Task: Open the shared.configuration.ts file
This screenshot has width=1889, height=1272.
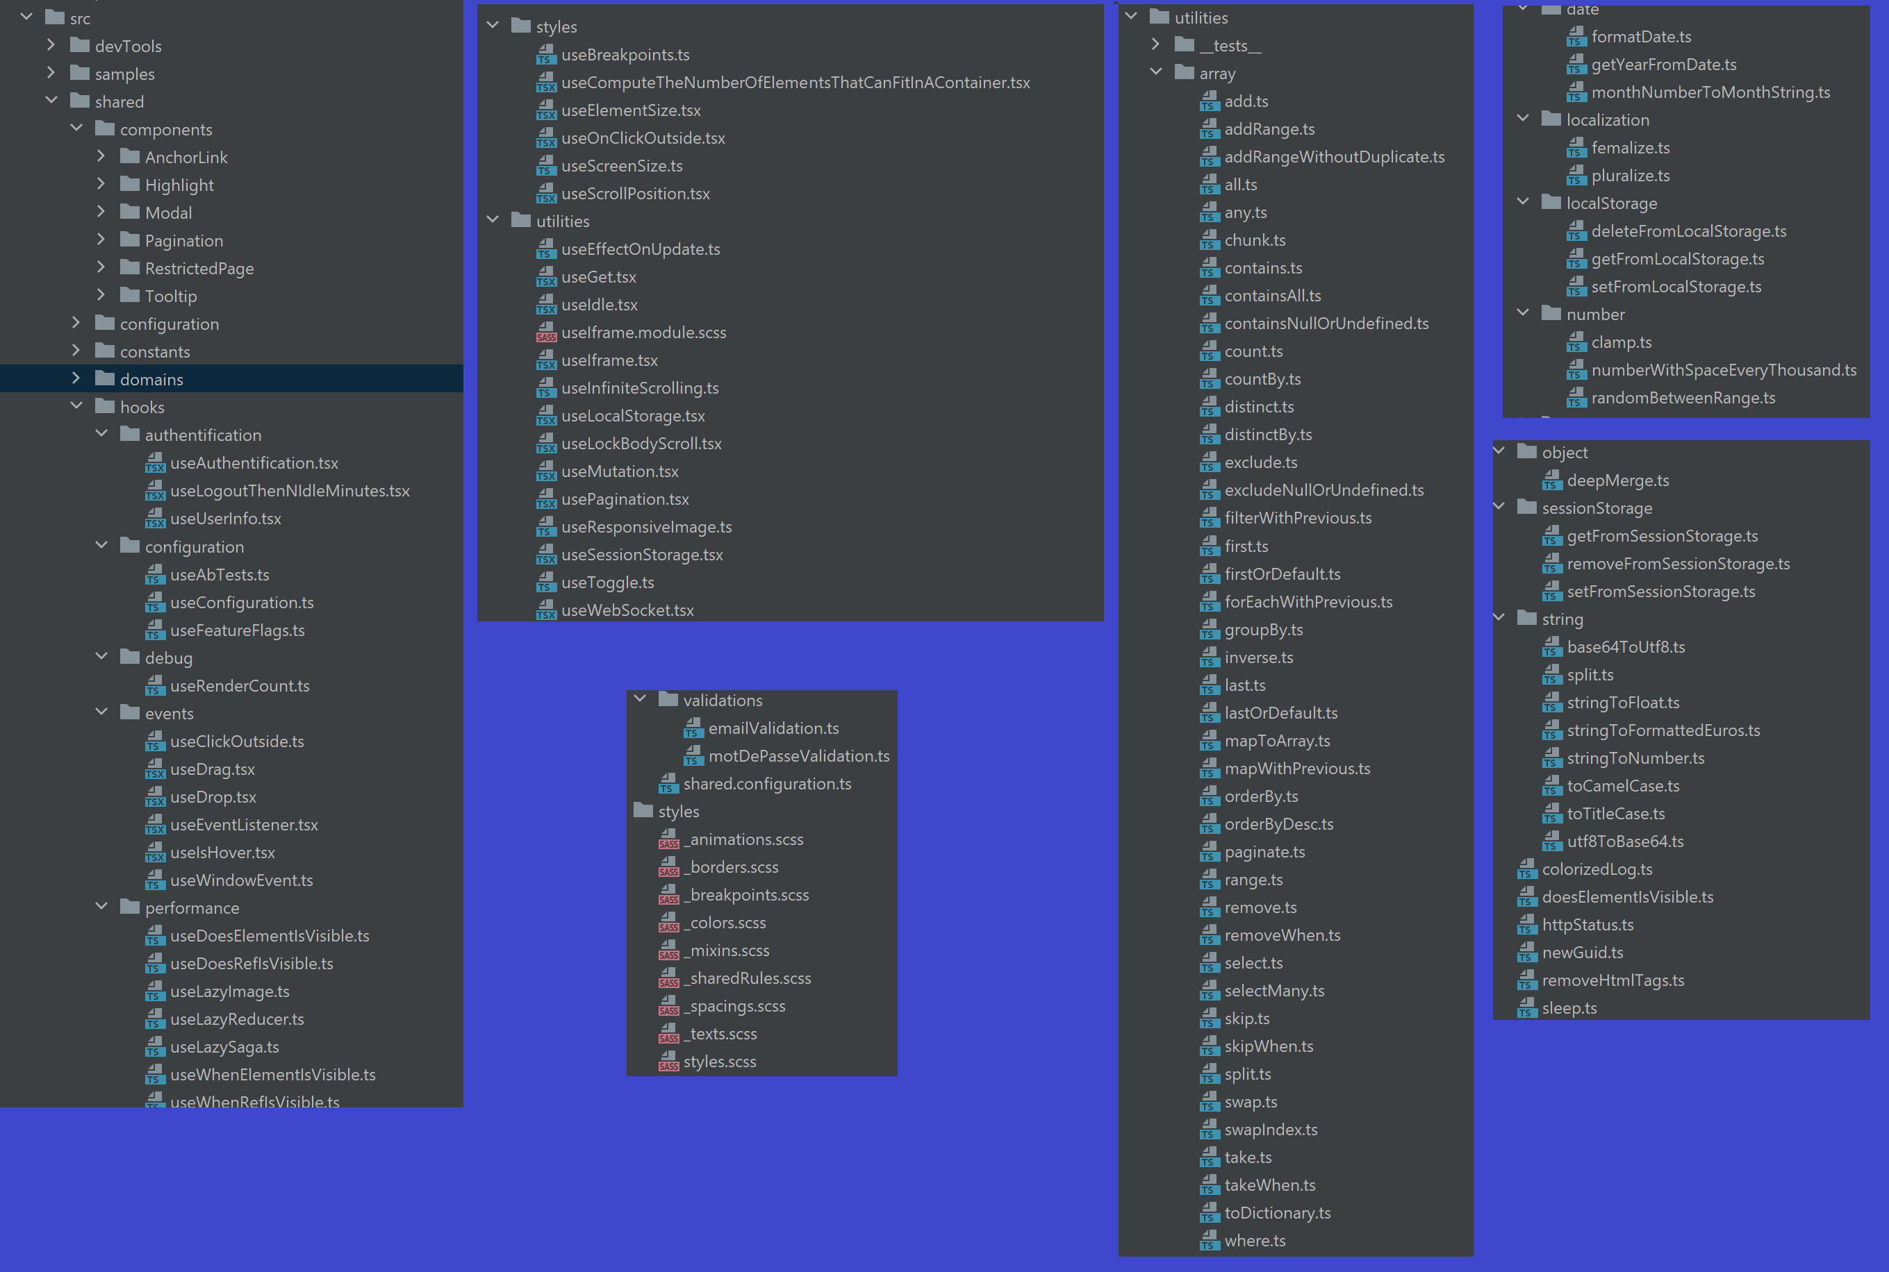Action: (766, 785)
